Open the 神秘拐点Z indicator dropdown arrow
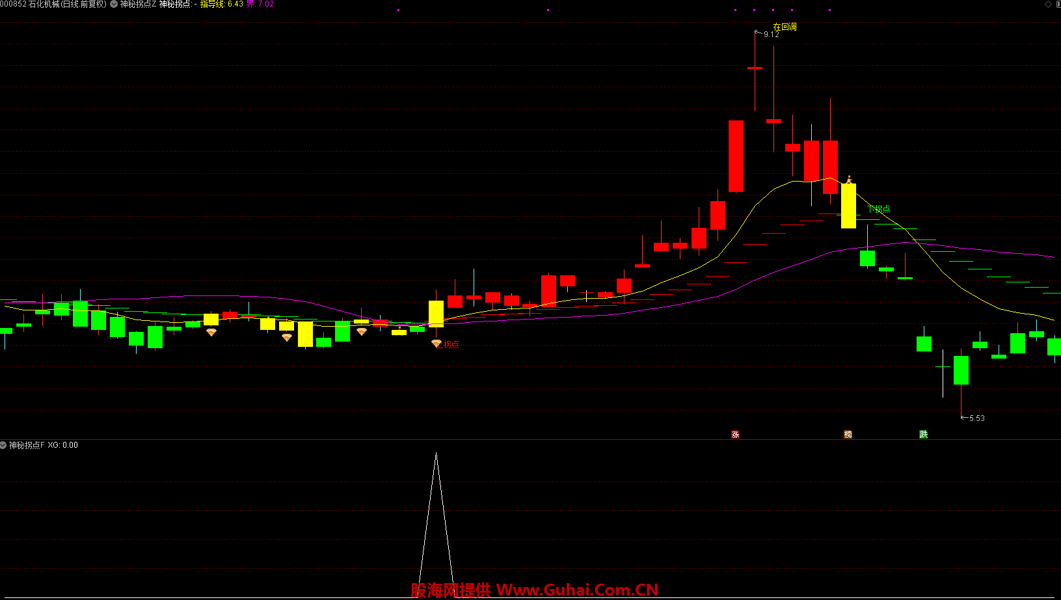 (x=114, y=4)
